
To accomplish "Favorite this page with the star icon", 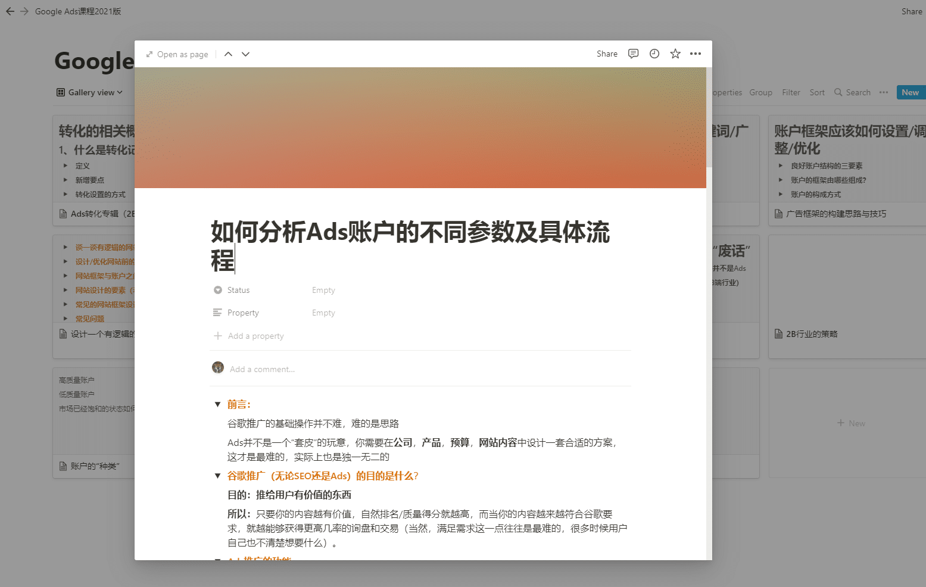I will 675,54.
